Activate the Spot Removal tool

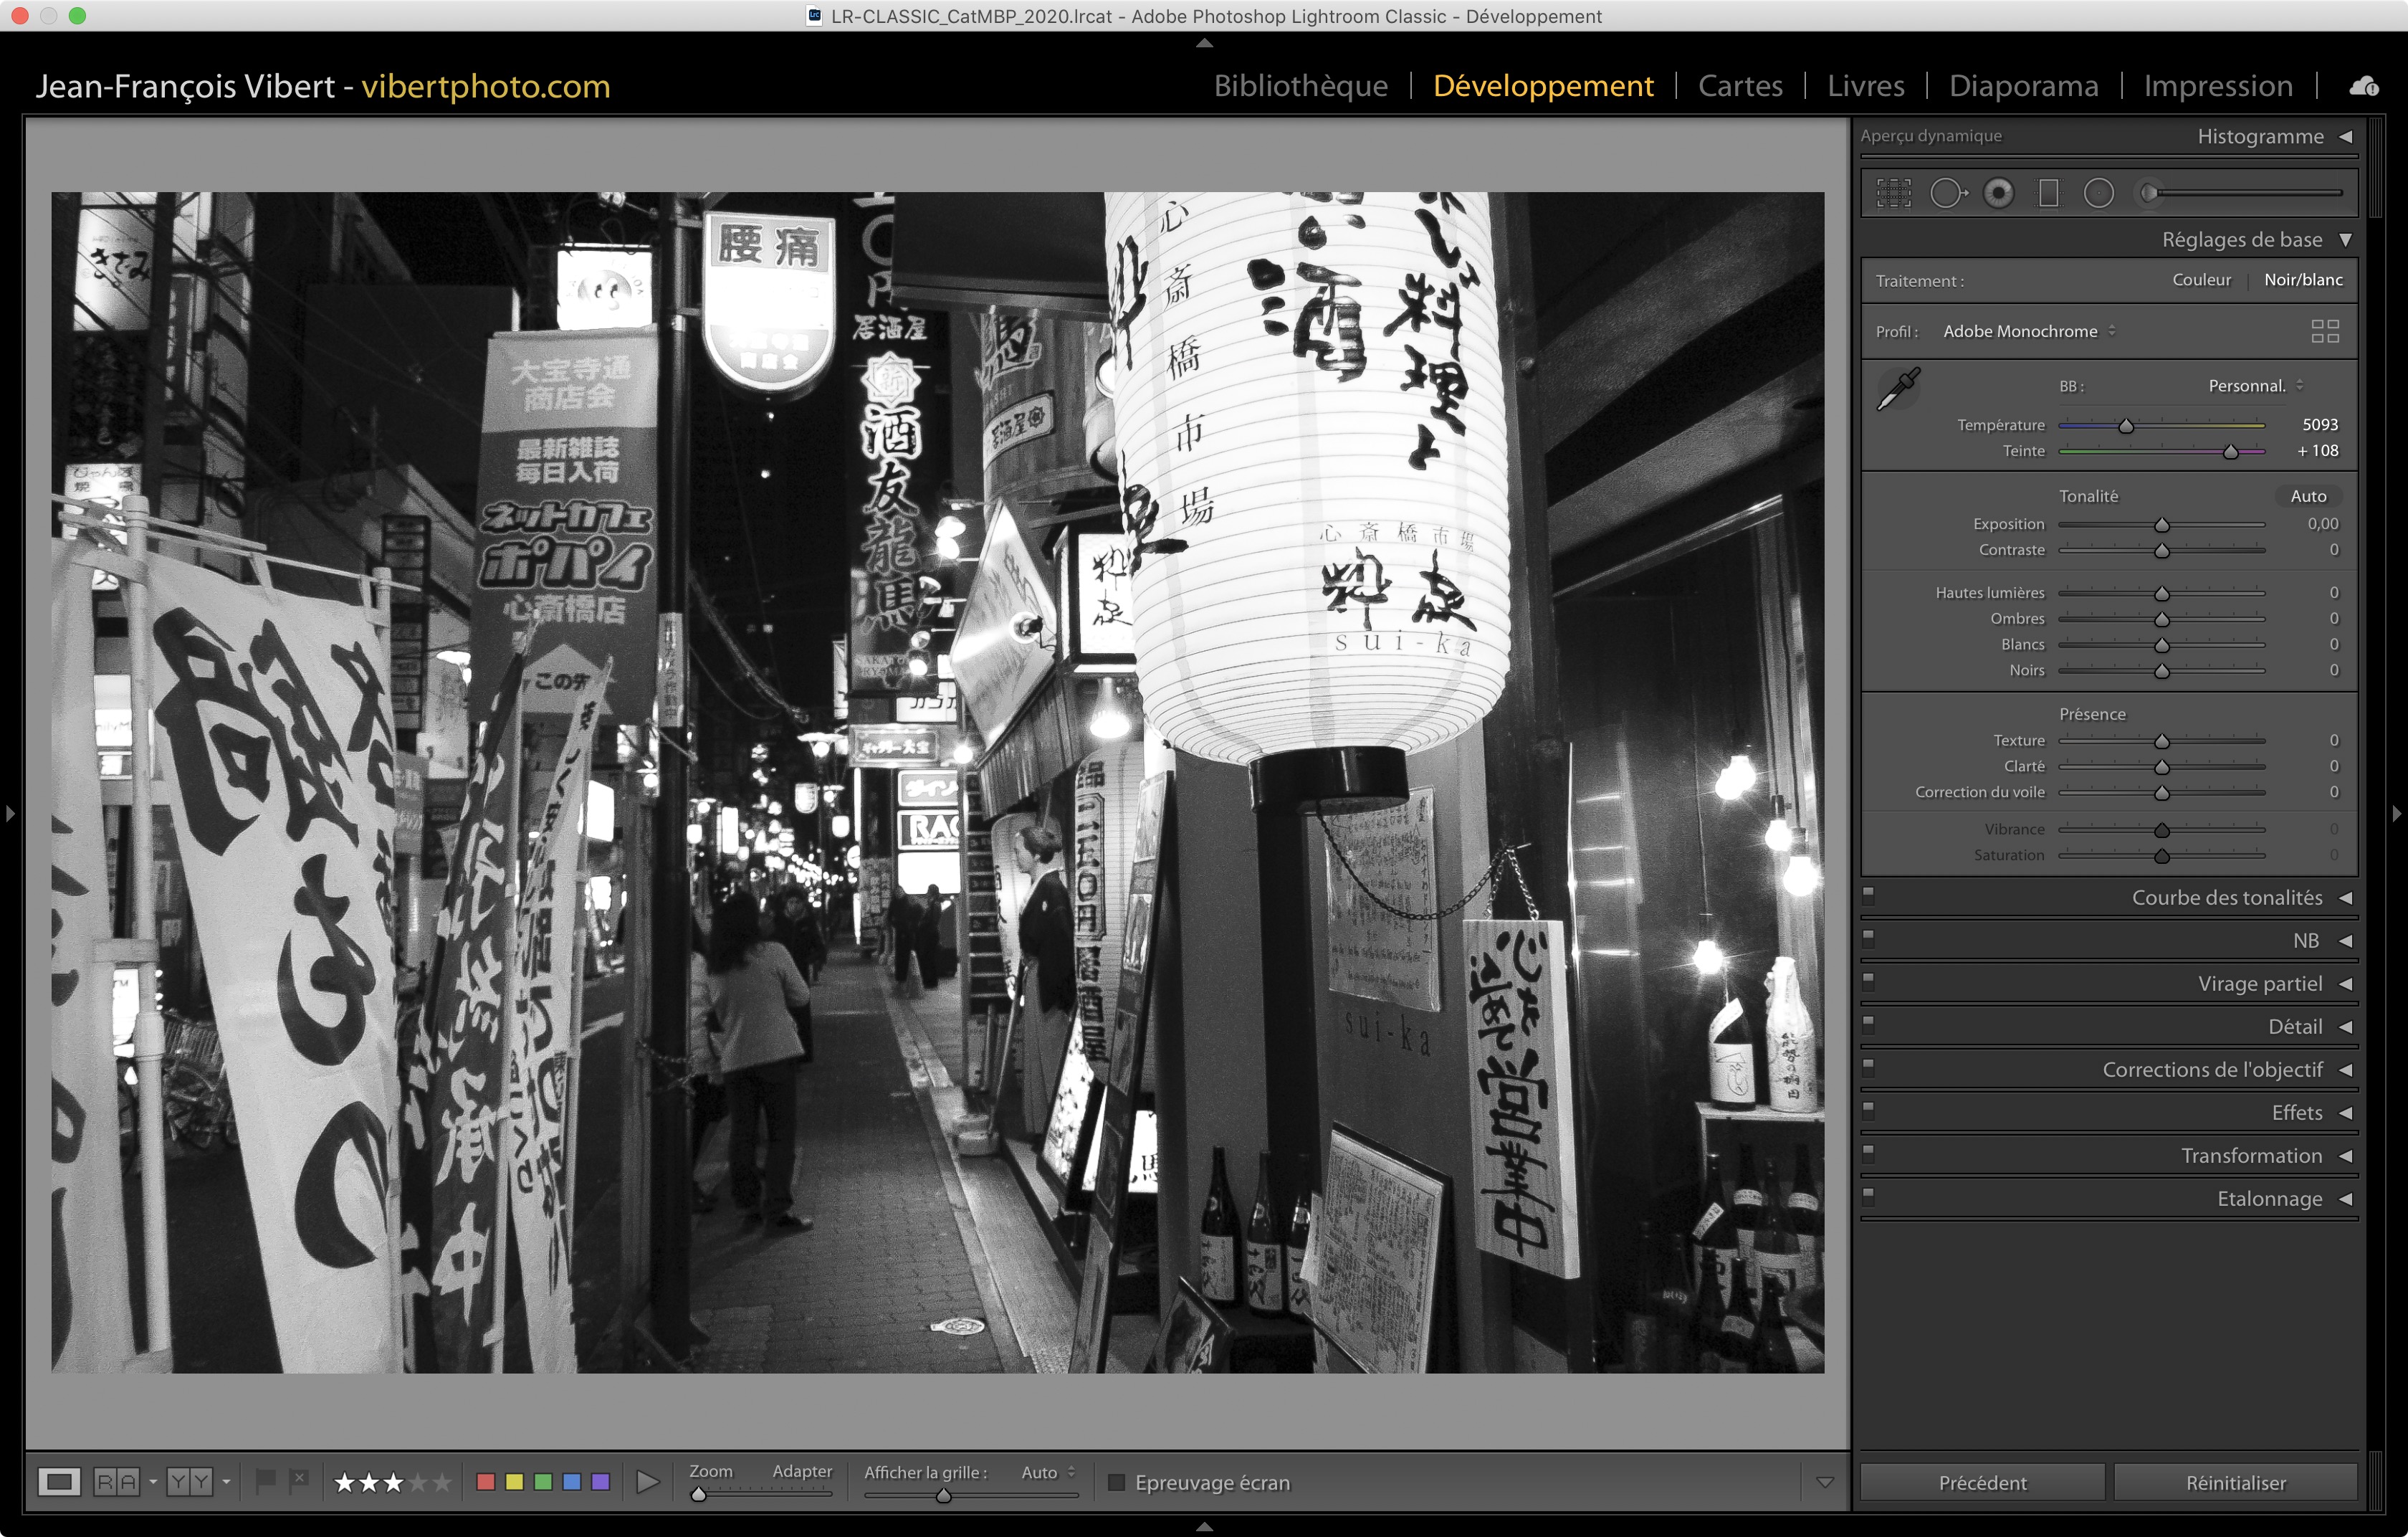1947,193
